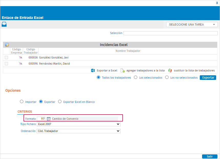The width and height of the screenshot is (220, 159).
Task: Open the Ordenación Cód. Trabajador dropdown
Action: [79, 131]
